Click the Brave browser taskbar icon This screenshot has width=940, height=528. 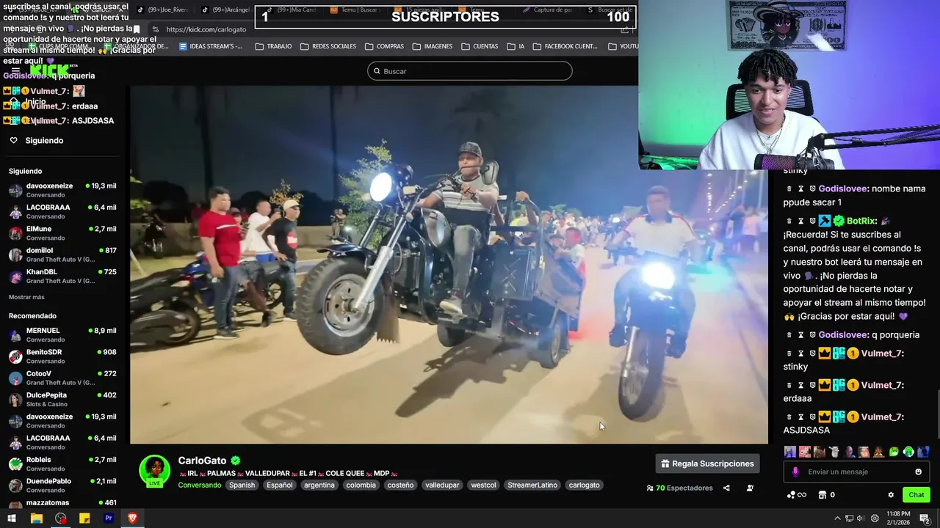[132, 518]
